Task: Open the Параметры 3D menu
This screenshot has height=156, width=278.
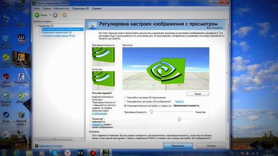Action: [80, 8]
